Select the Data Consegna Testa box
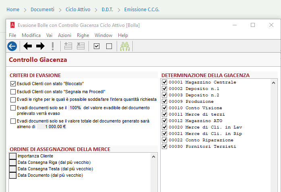 [x=13, y=169]
